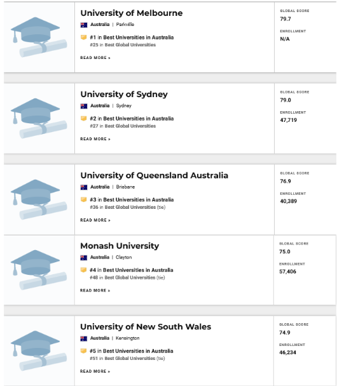Click the badge icon beside #3 in Best Universities

(x=83, y=199)
